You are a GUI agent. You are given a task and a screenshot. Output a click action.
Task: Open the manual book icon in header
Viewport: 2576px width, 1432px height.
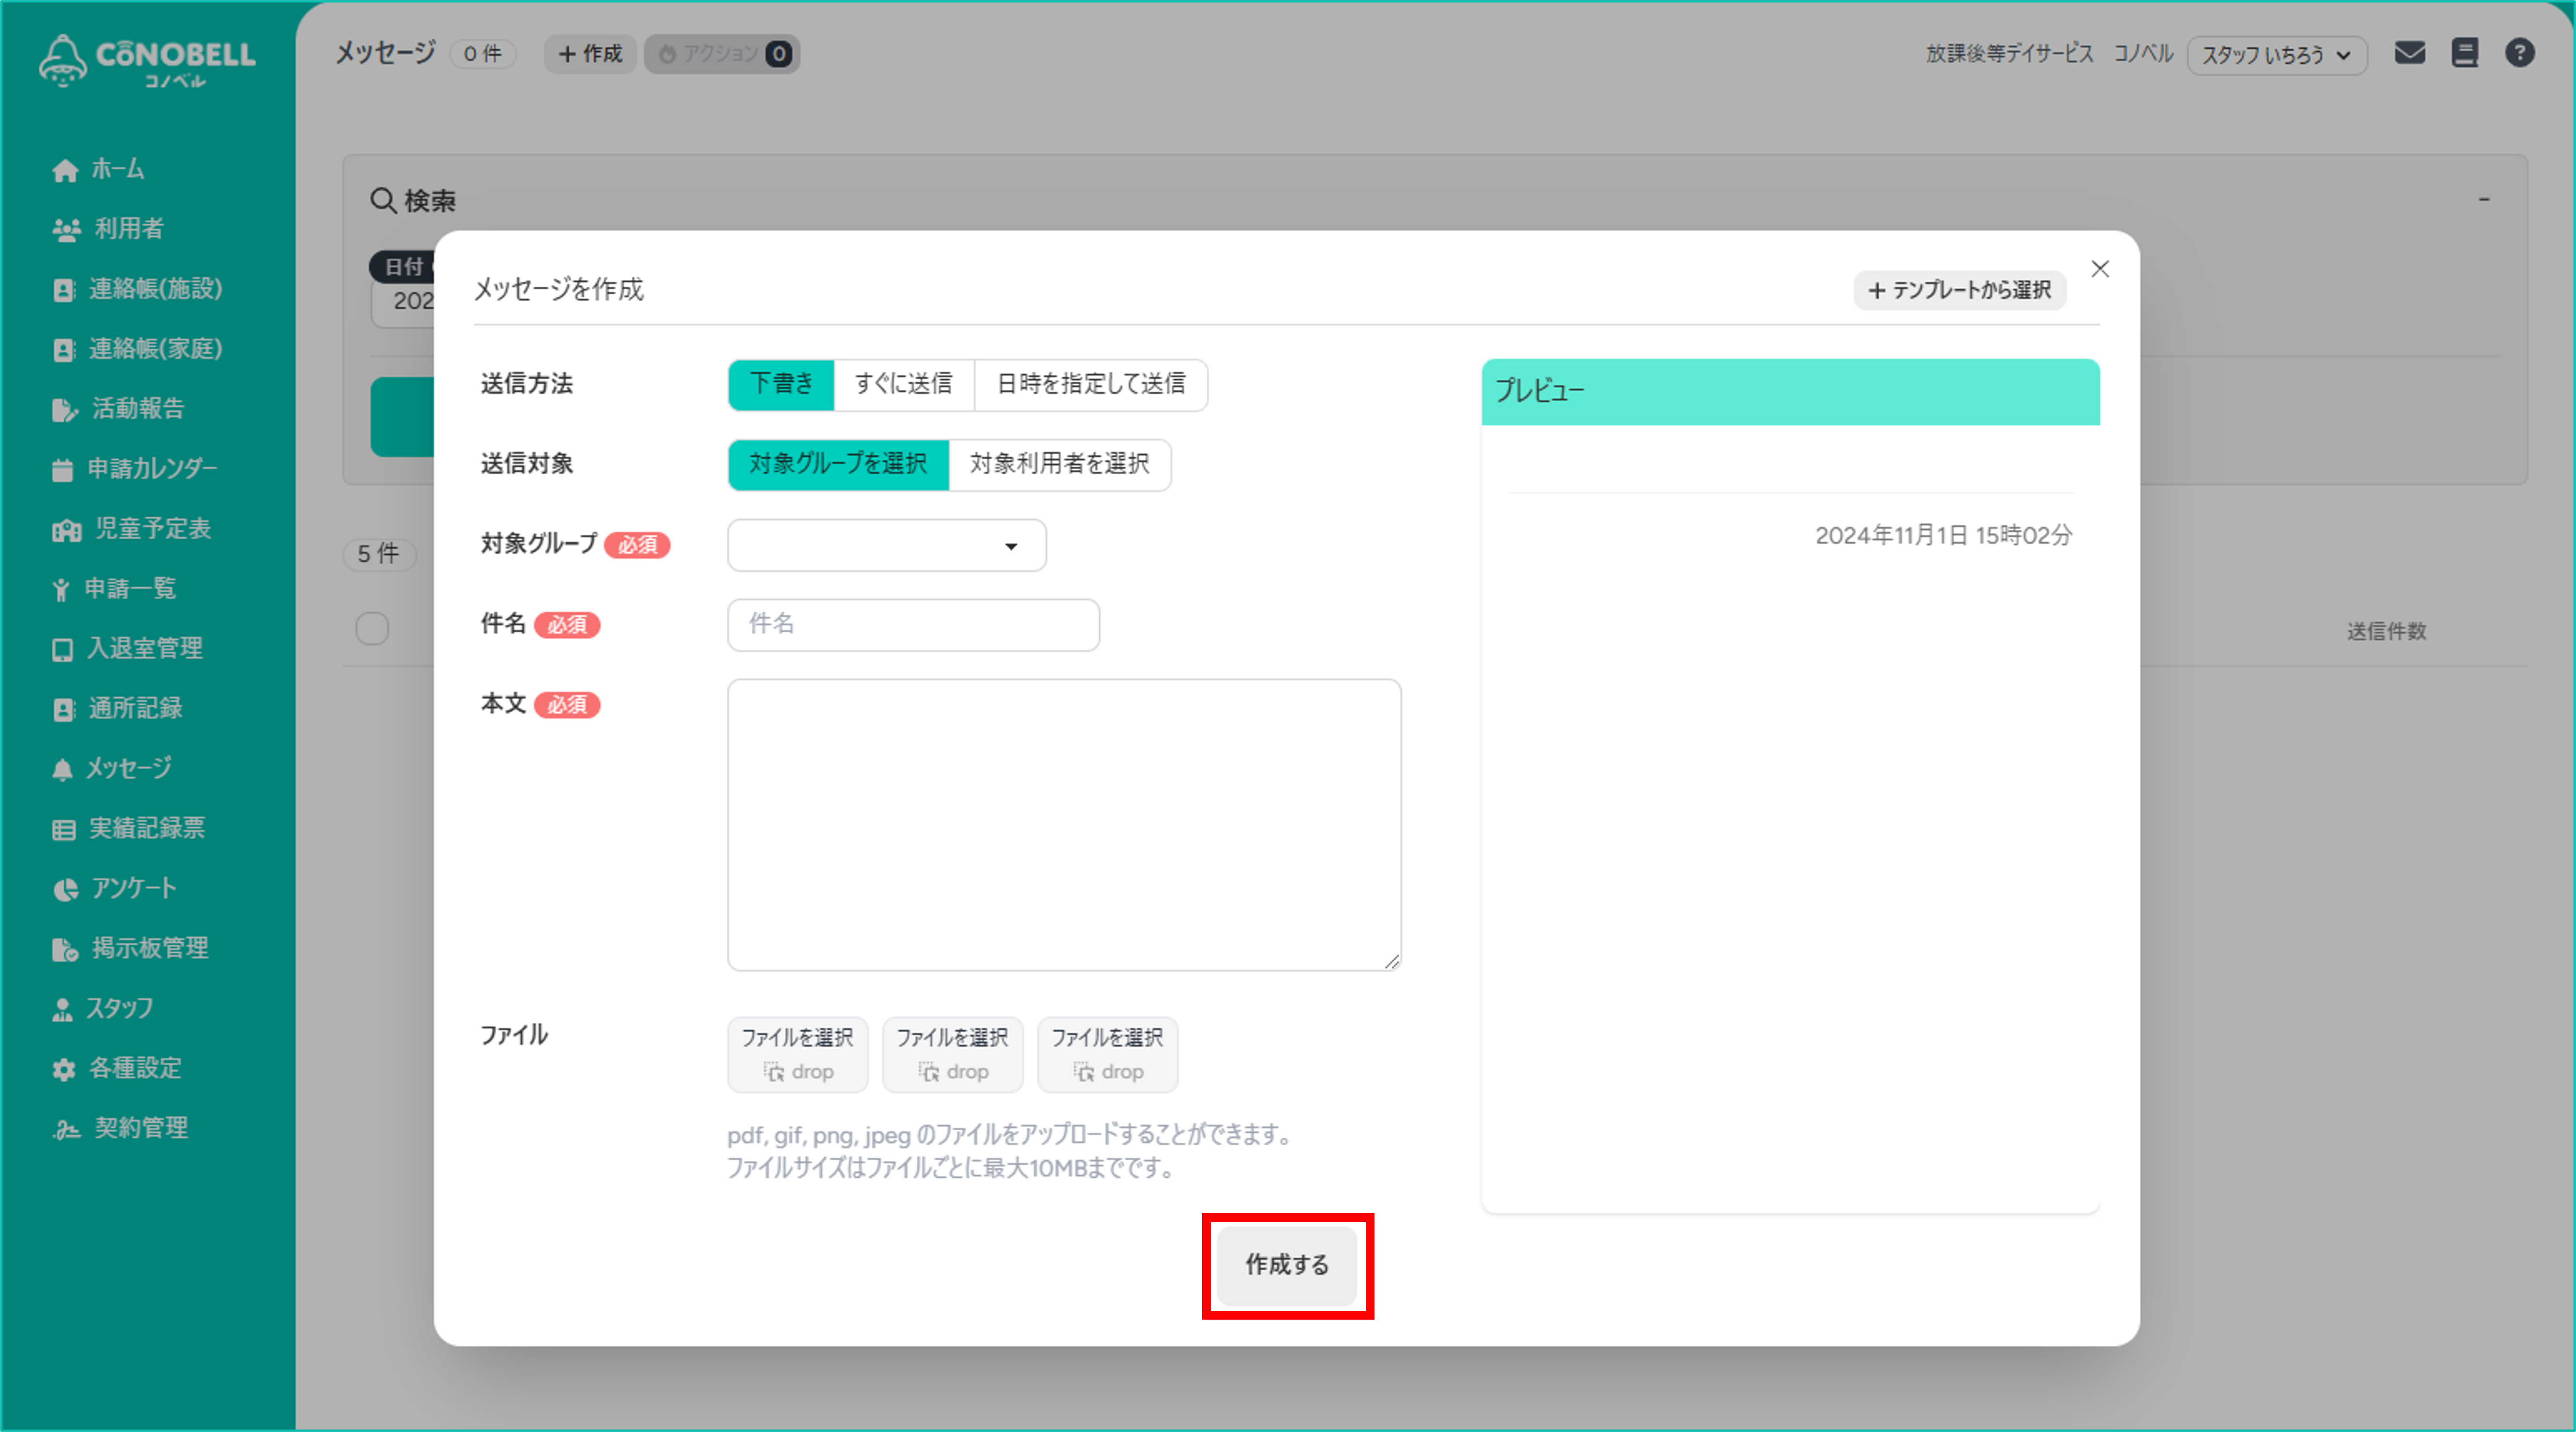(2465, 53)
